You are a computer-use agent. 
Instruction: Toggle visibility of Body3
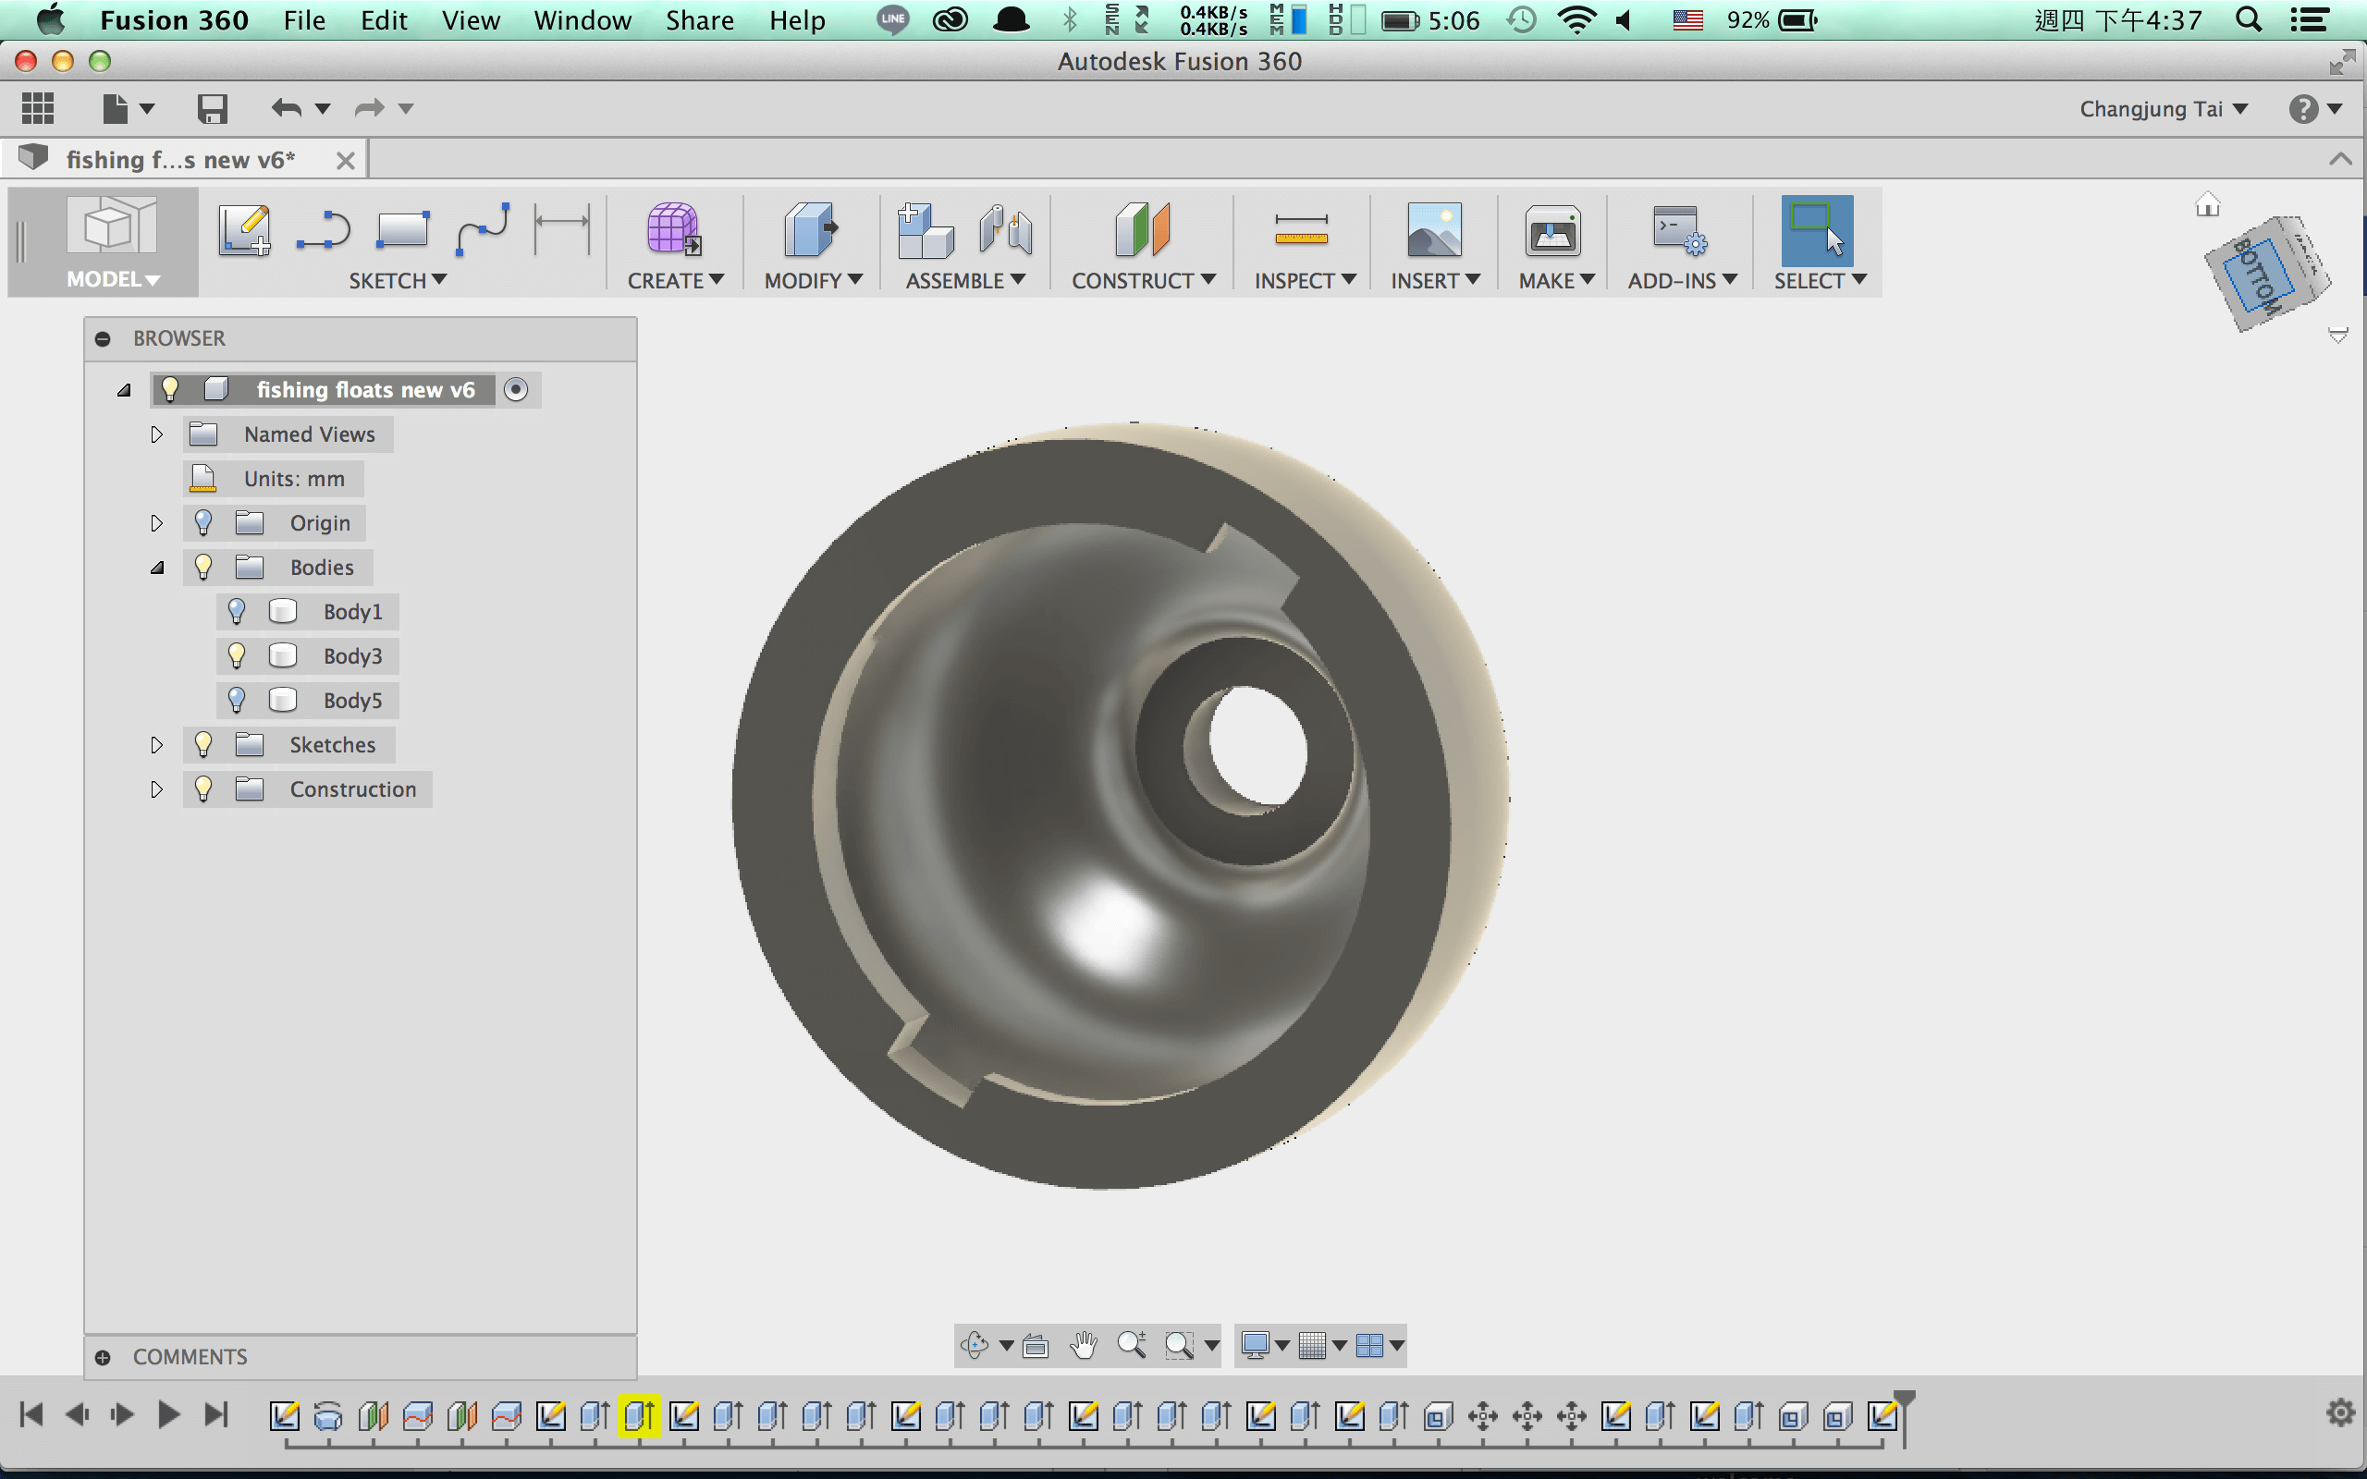point(237,655)
